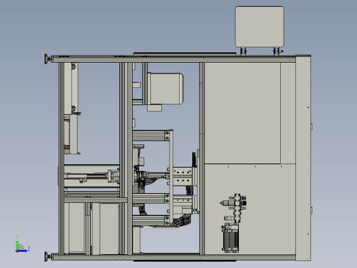Select the finned valve manifold block at the bottom
Viewport: 357px width, 268px height.
pyautogui.click(x=231, y=238)
